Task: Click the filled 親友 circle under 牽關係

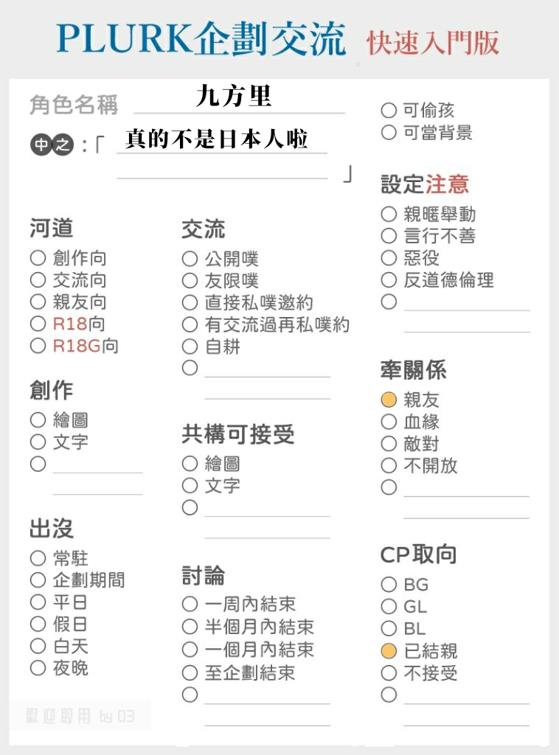Action: click(x=389, y=400)
